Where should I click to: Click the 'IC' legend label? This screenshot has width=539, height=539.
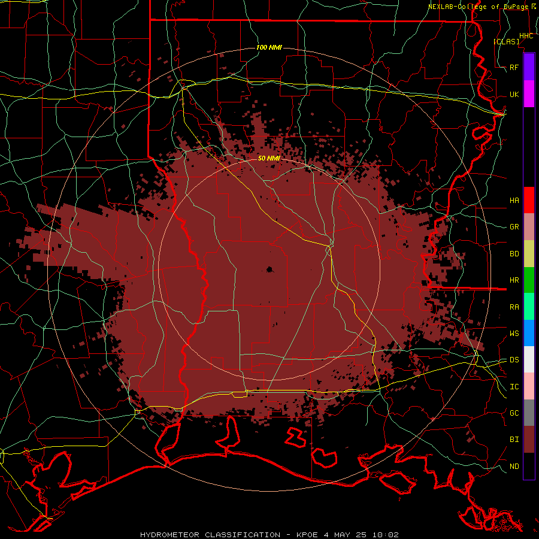[x=514, y=387]
